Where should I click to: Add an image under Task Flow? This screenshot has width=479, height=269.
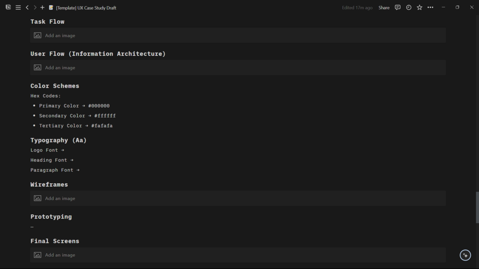click(x=60, y=36)
